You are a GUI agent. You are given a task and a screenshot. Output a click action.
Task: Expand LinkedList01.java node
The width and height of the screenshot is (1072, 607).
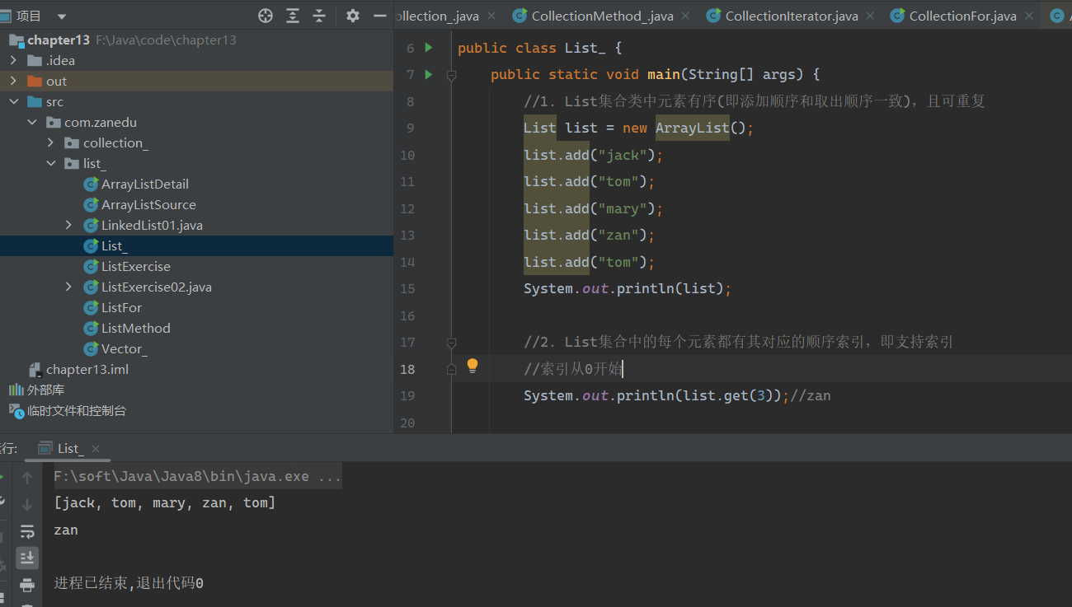point(69,225)
